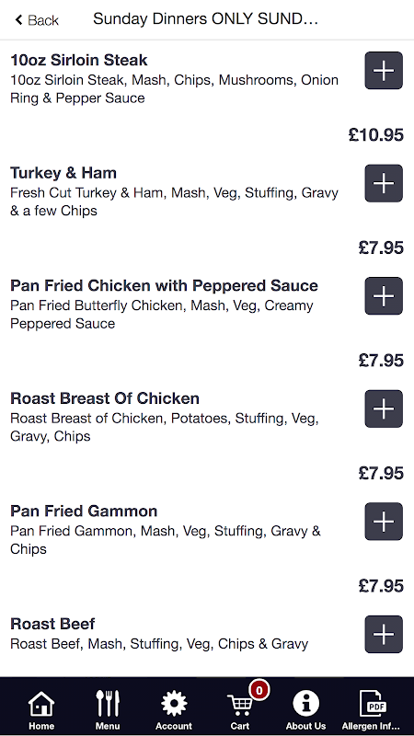Click the cart badge showing 0
Screen dimensions: 414x736
[x=259, y=690]
